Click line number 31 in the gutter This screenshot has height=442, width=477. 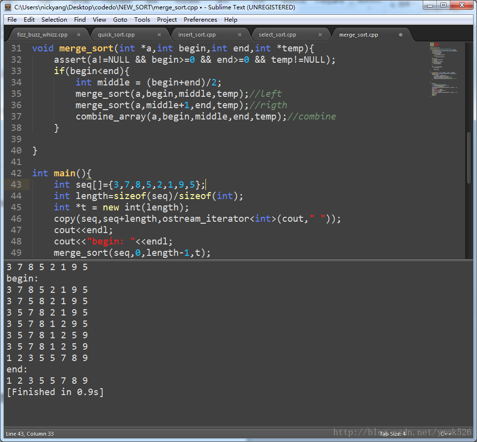tap(16, 48)
